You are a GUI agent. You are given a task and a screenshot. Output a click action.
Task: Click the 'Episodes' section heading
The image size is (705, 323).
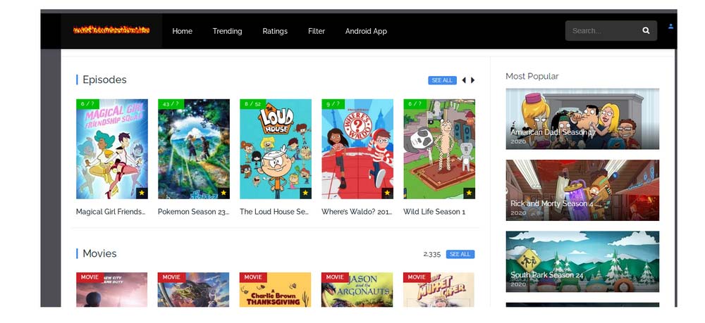(104, 80)
